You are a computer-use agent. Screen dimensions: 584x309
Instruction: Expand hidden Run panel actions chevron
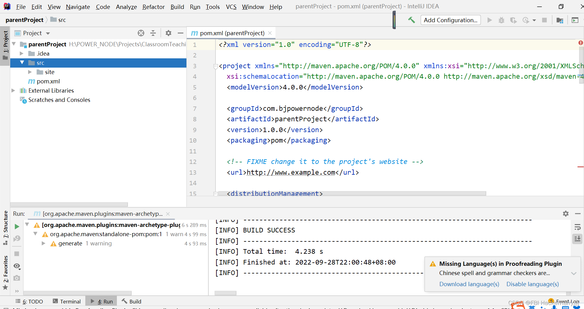tap(17, 291)
